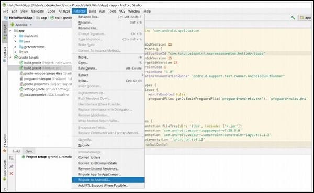Expand the Extract submenu
314x193 pixels.
108,75
